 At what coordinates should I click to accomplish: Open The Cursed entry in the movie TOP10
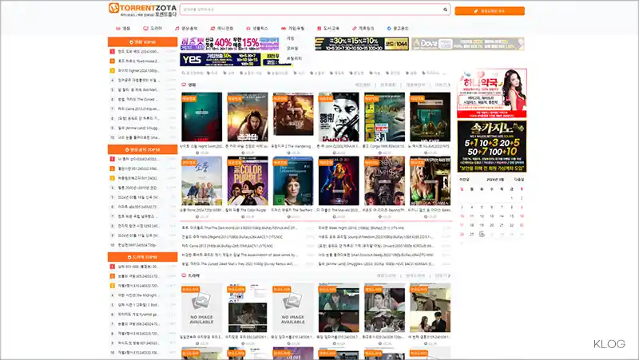[138, 99]
